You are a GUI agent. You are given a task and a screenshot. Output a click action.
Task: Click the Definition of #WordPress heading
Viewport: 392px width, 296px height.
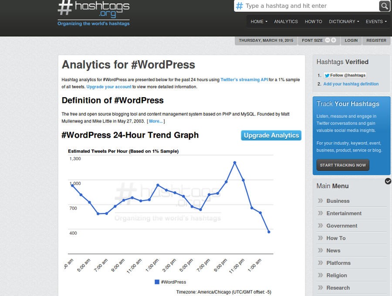pos(112,100)
